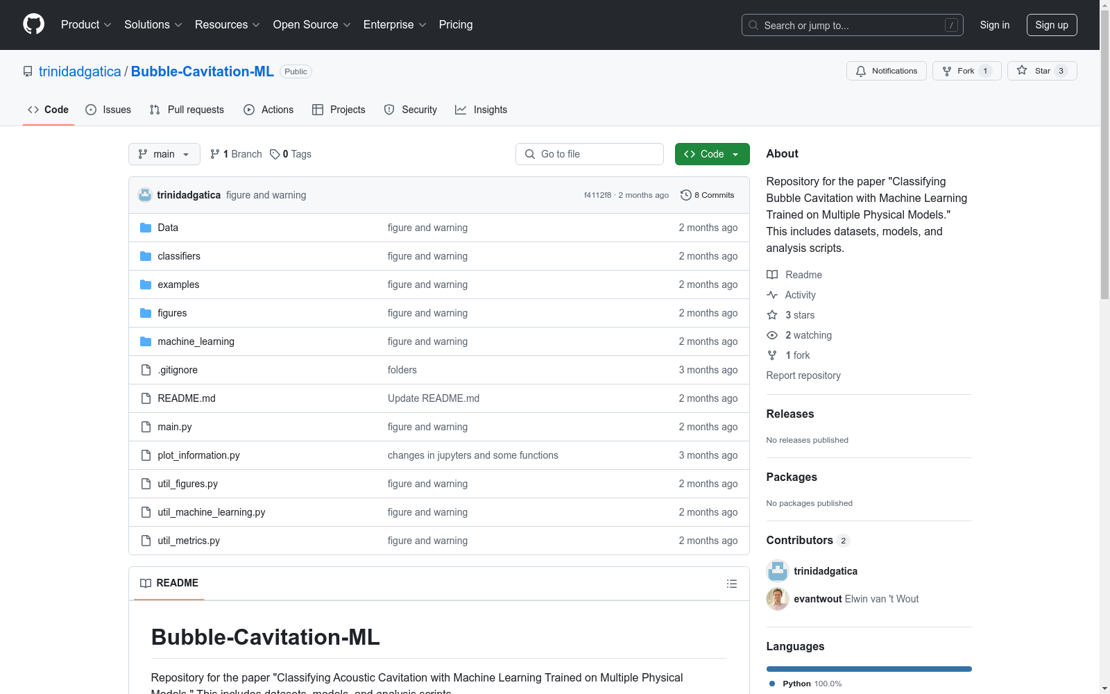Click the Notifications button
This screenshot has width=1110, height=694.
tap(887, 71)
